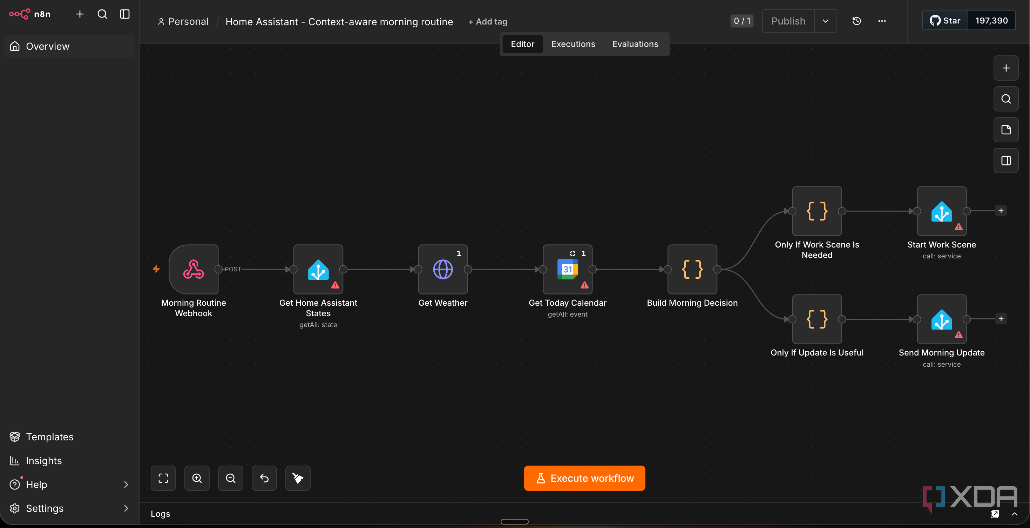
Task: Click the plus icon beside n8n logo
Action: coord(80,14)
